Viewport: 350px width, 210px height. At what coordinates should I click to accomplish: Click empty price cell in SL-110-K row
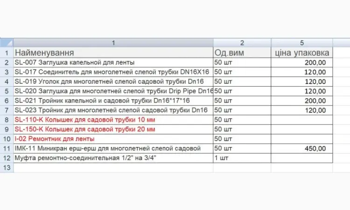point(302,120)
